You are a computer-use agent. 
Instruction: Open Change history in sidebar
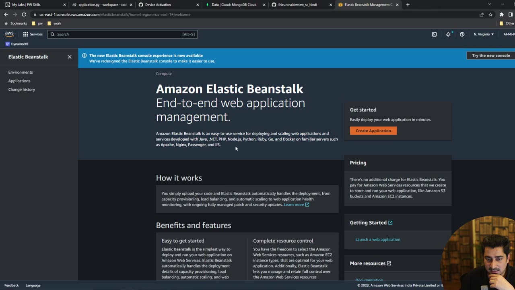22,89
